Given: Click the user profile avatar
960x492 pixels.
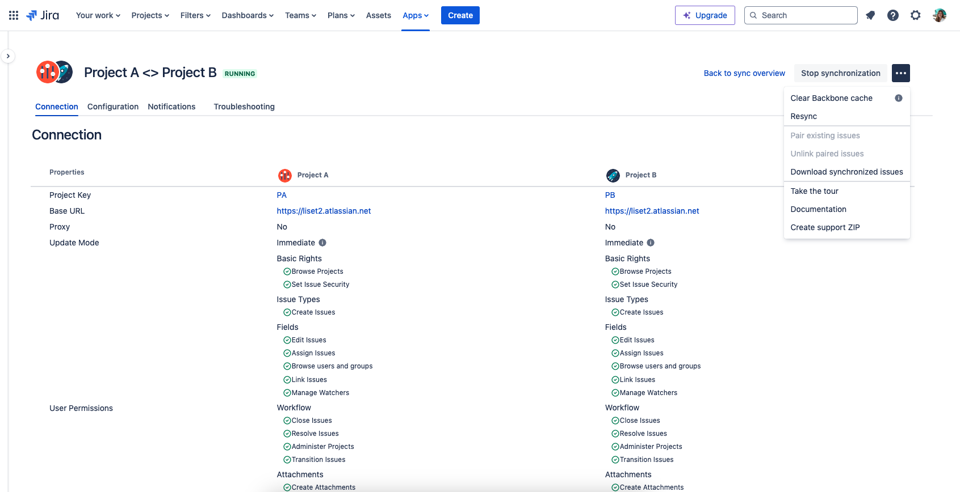Looking at the screenshot, I should pos(940,15).
